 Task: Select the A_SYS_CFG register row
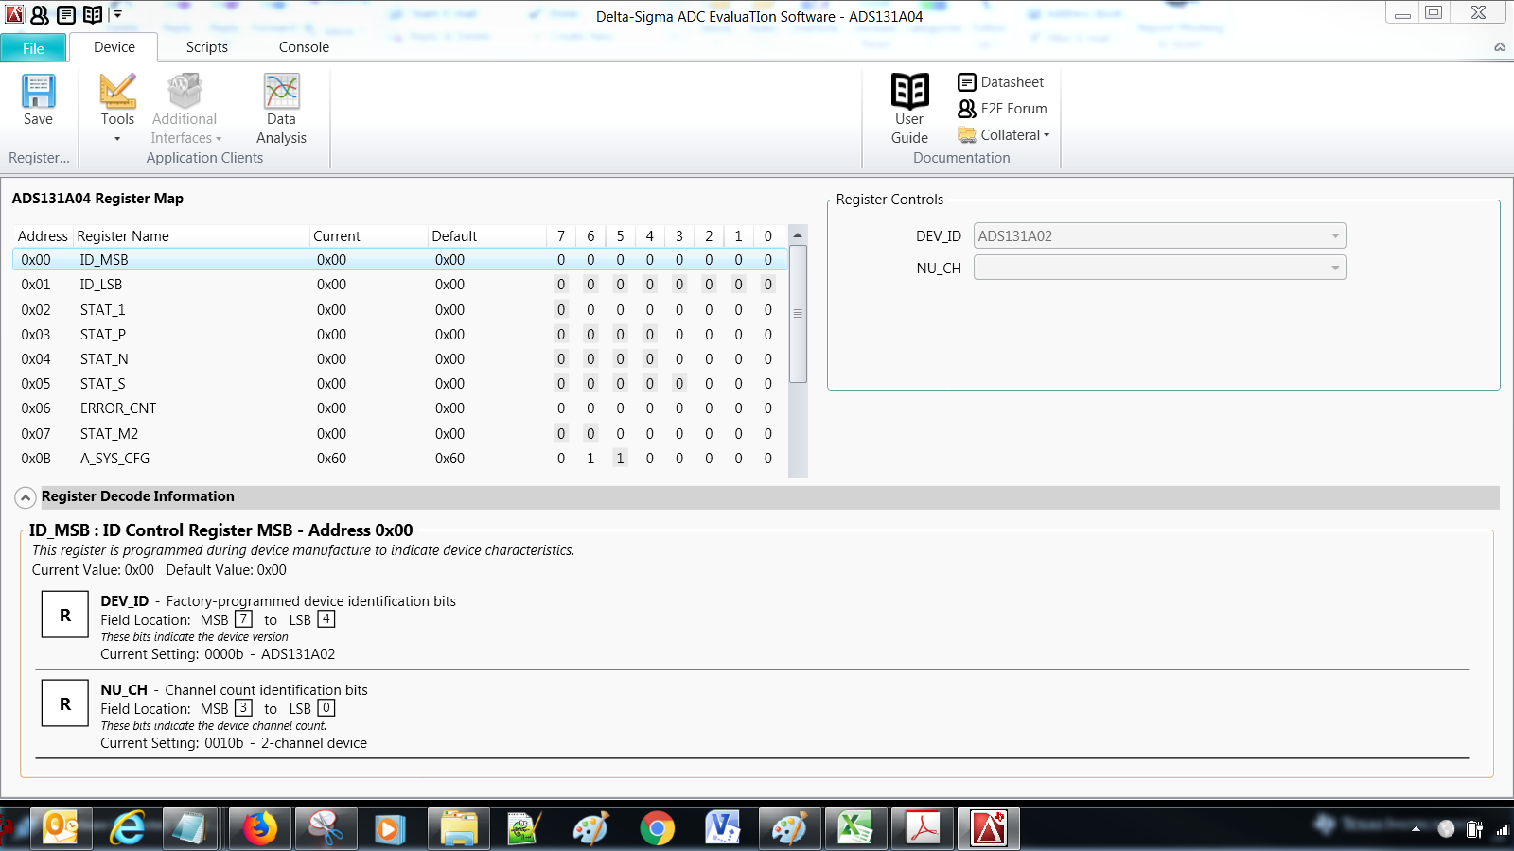tap(399, 459)
